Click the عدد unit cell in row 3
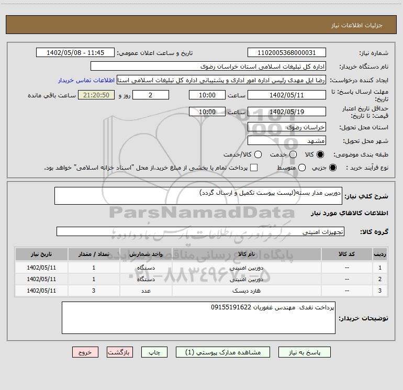This screenshot has height=390, width=403. pos(145,291)
